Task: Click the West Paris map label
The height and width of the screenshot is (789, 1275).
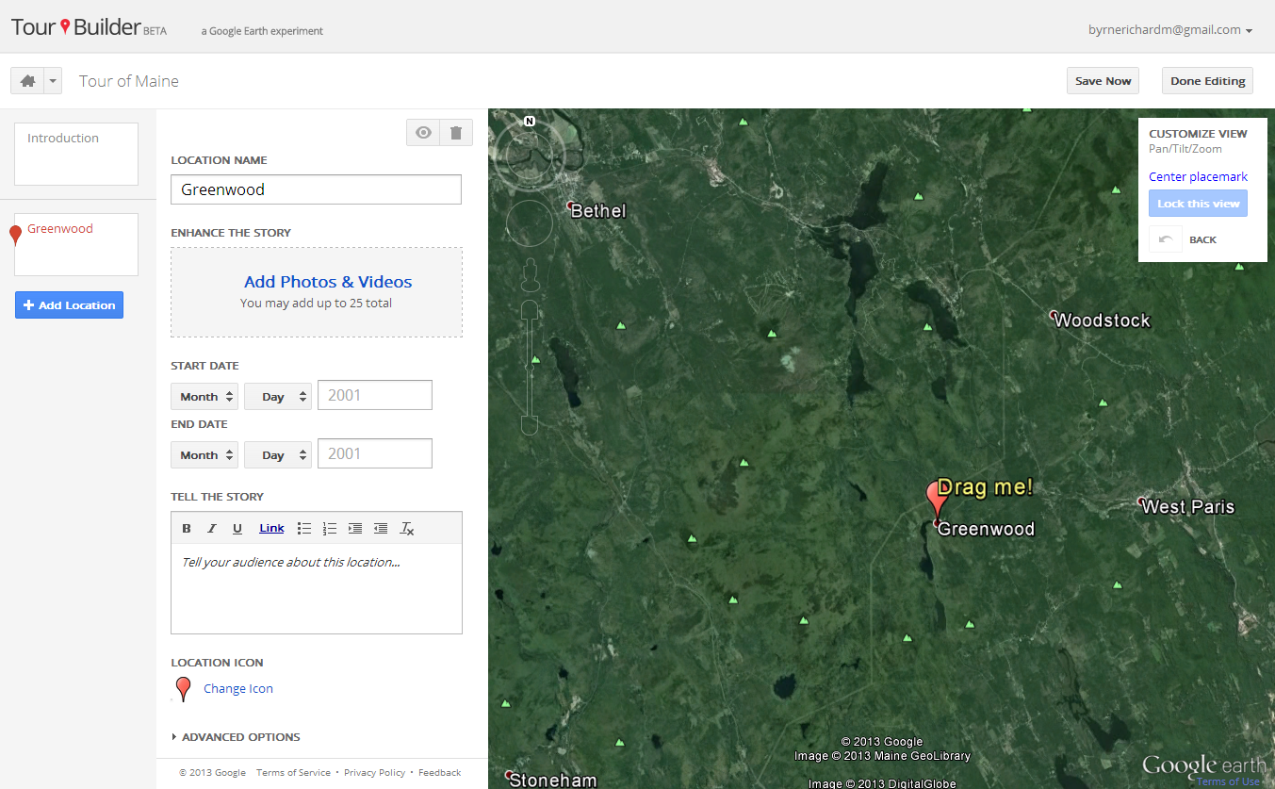Action: (x=1187, y=506)
